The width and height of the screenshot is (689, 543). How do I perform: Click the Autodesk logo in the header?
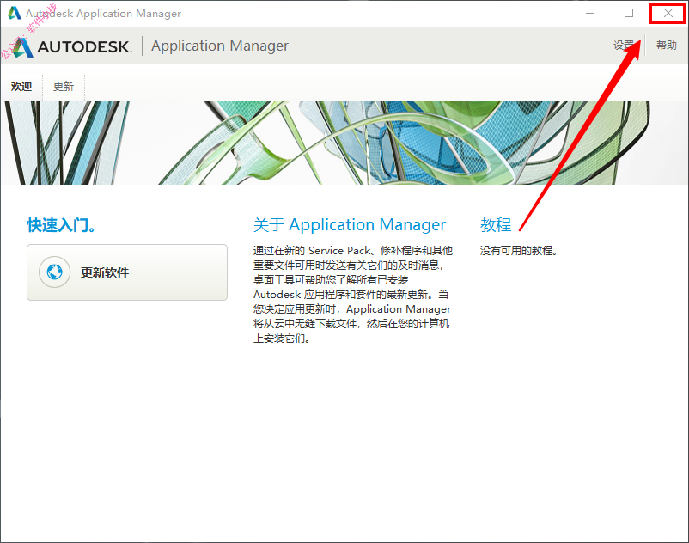[x=72, y=46]
